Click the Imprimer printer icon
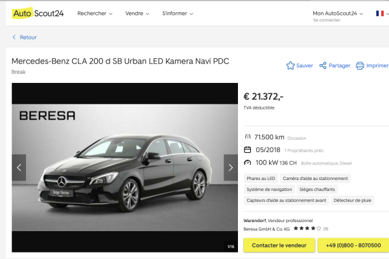The width and height of the screenshot is (389, 259). [360, 65]
